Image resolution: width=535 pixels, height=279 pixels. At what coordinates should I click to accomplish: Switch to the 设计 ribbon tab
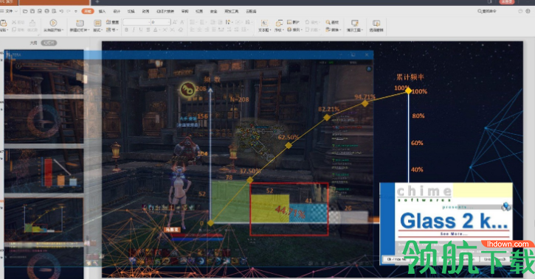click(117, 11)
